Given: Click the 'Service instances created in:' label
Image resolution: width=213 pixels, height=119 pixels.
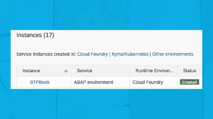Looking at the screenshot, I should (46, 54).
